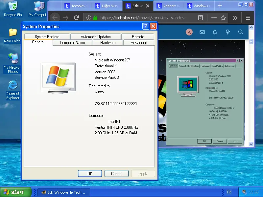This screenshot has width=263, height=197.
Task: Show site information via the info icon
Action: coord(89,18)
